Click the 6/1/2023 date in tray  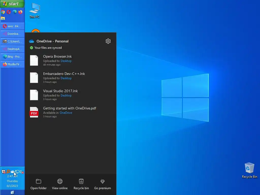pos(12,186)
